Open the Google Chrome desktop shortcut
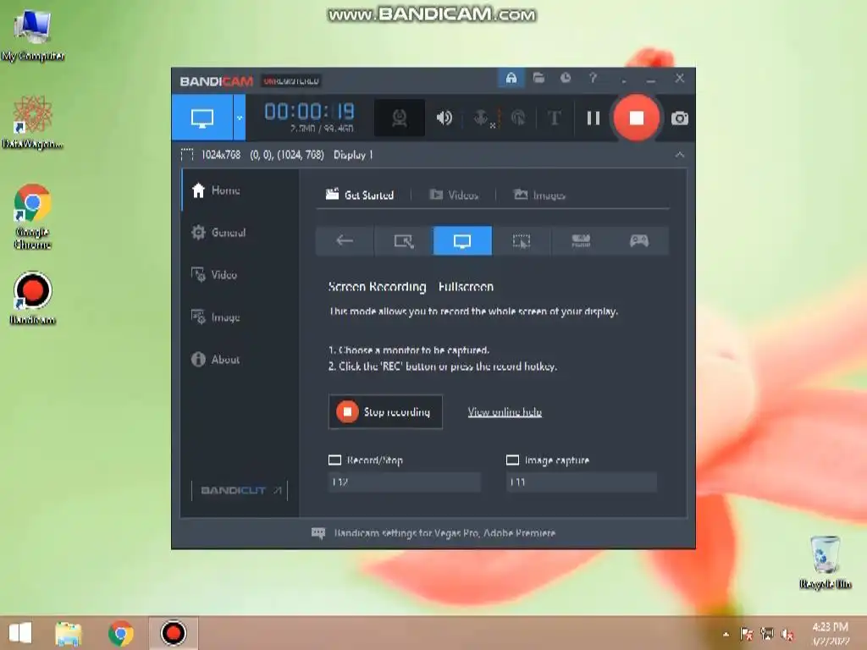The width and height of the screenshot is (867, 650). (x=33, y=217)
